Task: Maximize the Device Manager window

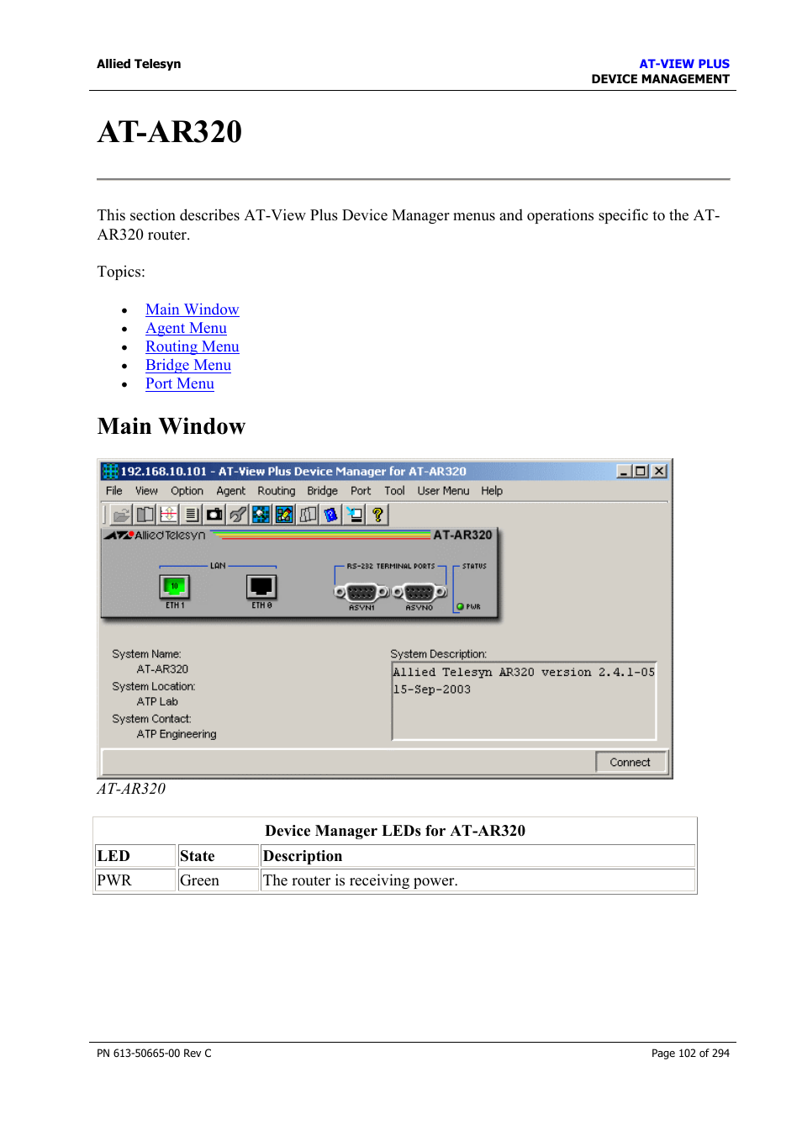Action: tap(641, 471)
